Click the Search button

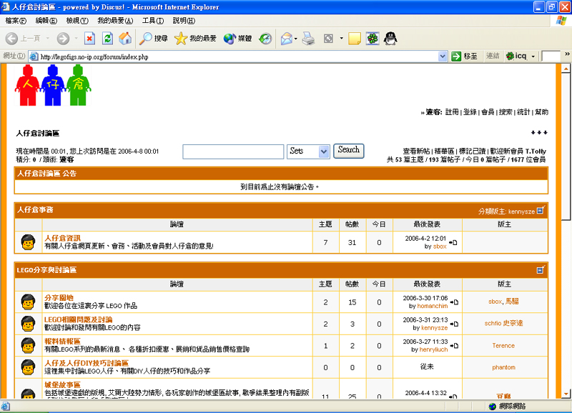[x=348, y=151]
